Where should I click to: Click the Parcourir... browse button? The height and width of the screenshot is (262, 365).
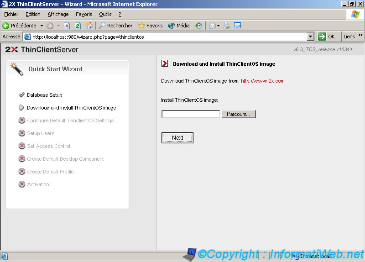238,114
